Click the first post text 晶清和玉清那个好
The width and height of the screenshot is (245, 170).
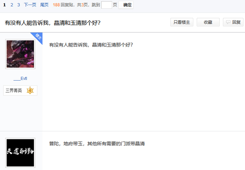coord(112,45)
